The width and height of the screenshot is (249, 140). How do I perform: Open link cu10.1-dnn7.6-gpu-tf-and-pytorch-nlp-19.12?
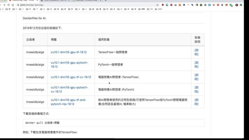tap(68, 102)
